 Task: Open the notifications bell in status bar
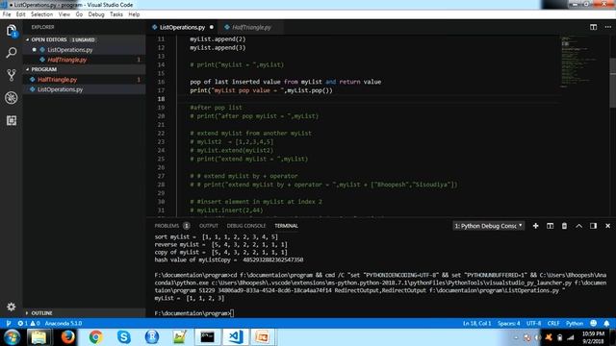tap(606, 323)
